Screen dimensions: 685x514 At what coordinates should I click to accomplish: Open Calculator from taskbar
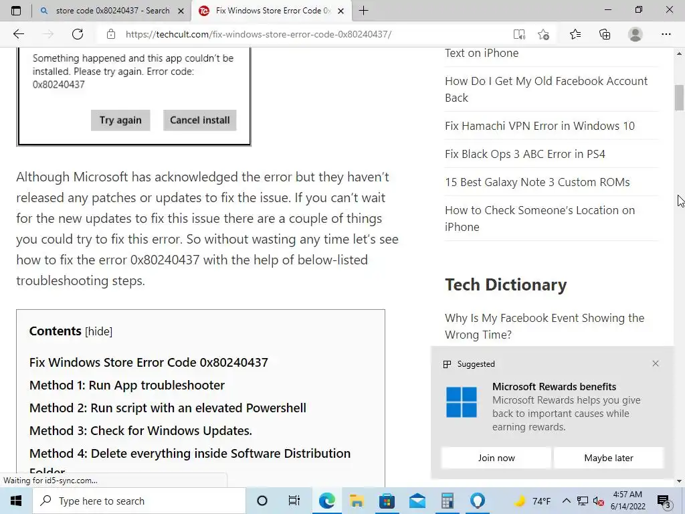pyautogui.click(x=448, y=501)
